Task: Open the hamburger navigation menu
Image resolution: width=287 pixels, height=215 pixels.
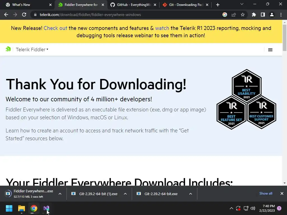Action: point(270,50)
